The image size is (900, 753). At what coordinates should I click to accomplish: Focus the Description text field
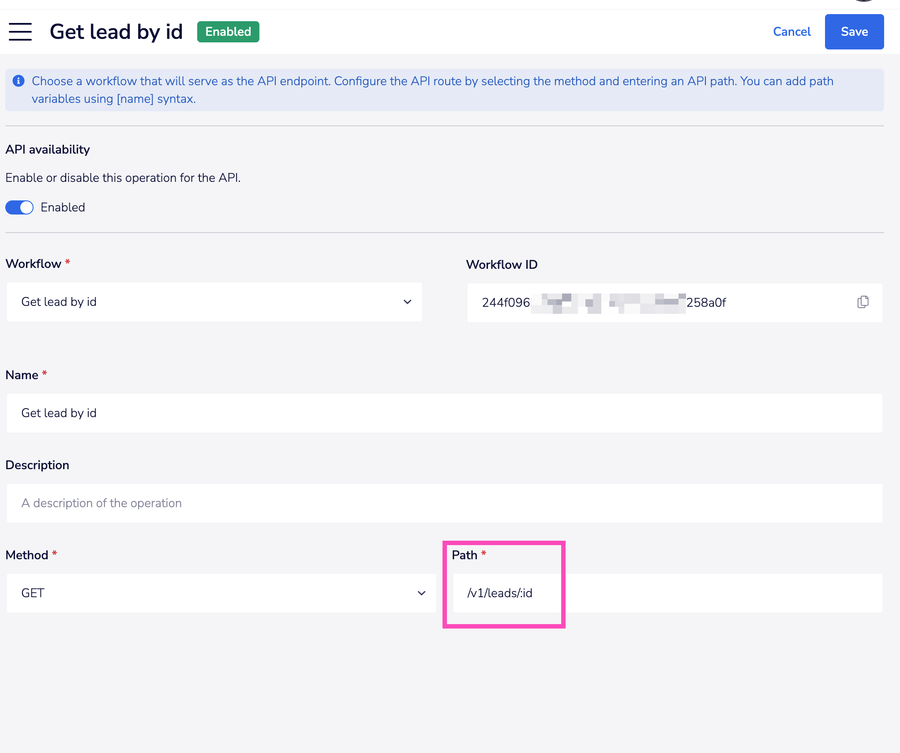click(444, 503)
